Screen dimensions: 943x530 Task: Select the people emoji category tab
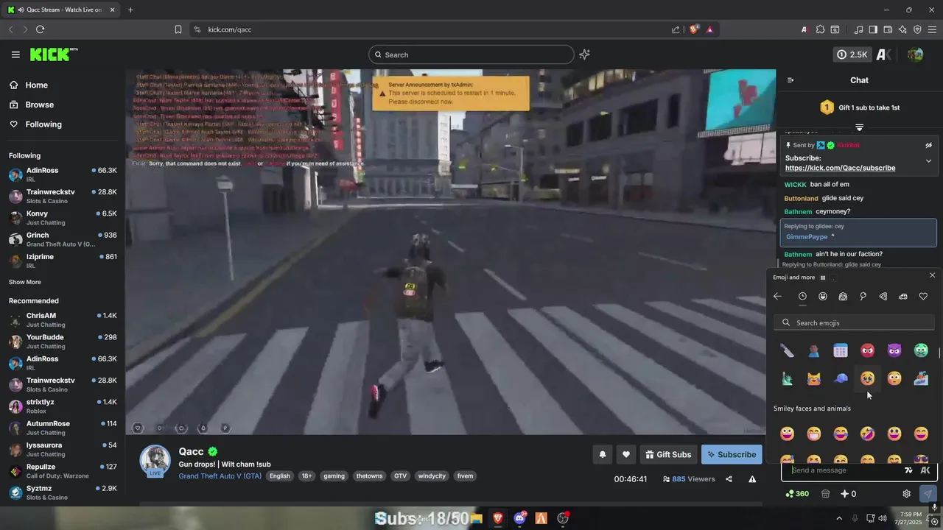(x=843, y=296)
